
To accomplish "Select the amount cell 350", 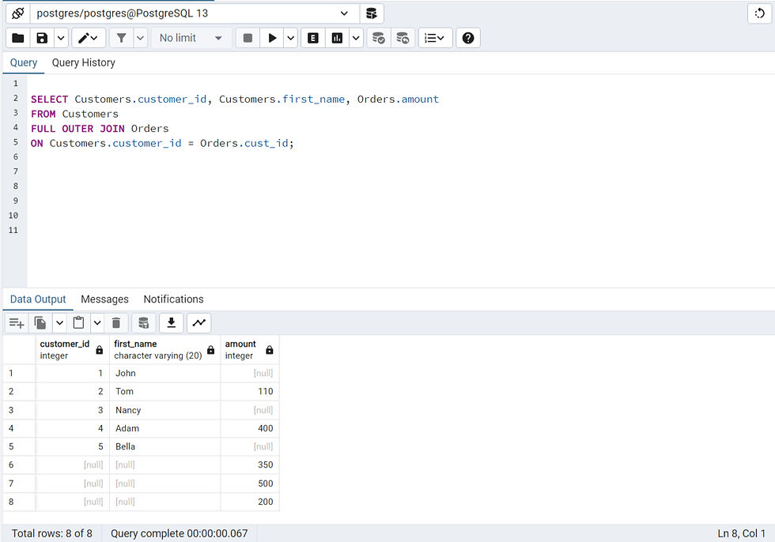I will pos(250,465).
